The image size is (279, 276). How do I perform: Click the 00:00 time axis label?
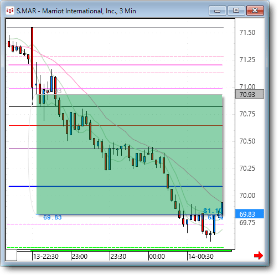[157, 257]
